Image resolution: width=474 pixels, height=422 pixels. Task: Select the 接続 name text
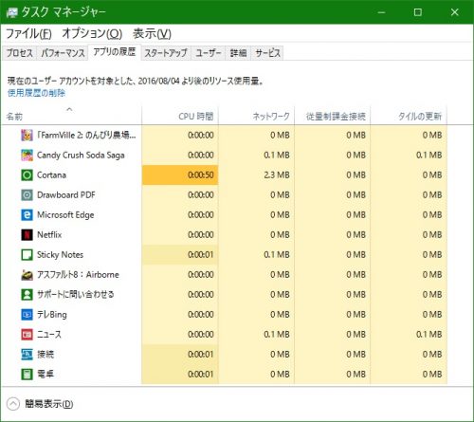(x=46, y=355)
